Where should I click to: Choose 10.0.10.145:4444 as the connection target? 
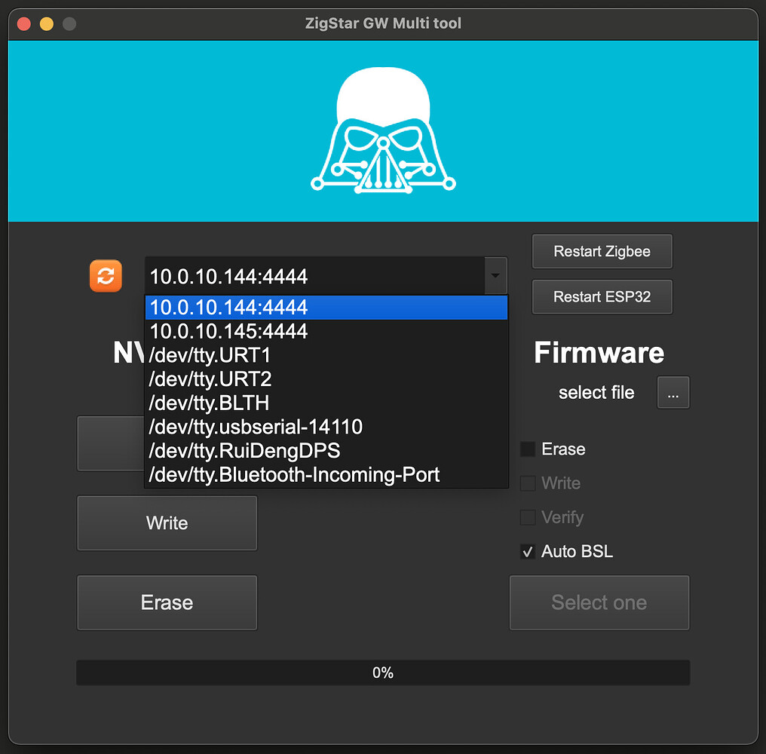(x=228, y=331)
